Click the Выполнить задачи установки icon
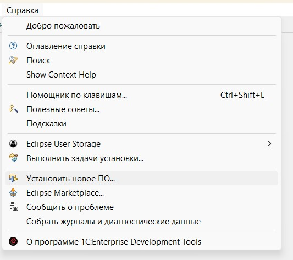The width and height of the screenshot is (293, 260). click(13, 158)
